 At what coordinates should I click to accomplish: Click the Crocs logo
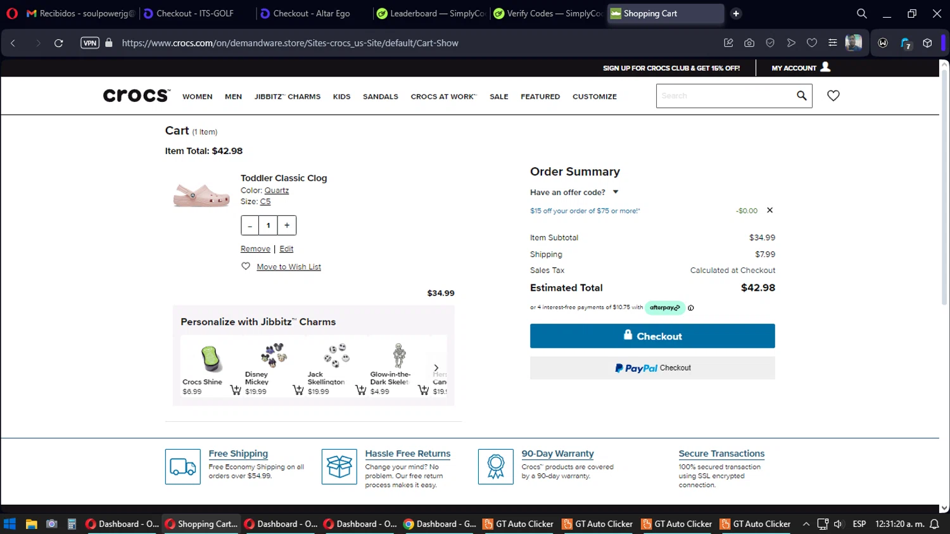pyautogui.click(x=136, y=96)
